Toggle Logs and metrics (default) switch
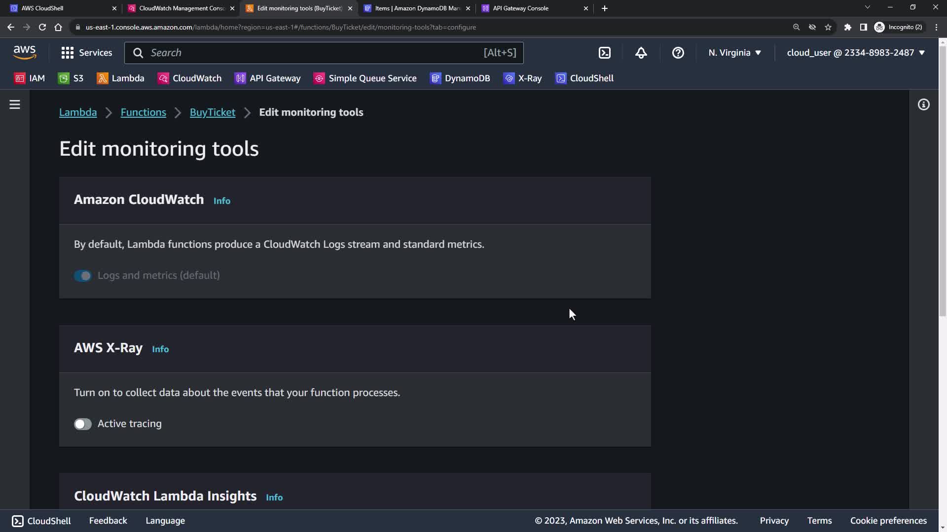947x532 pixels. [83, 276]
